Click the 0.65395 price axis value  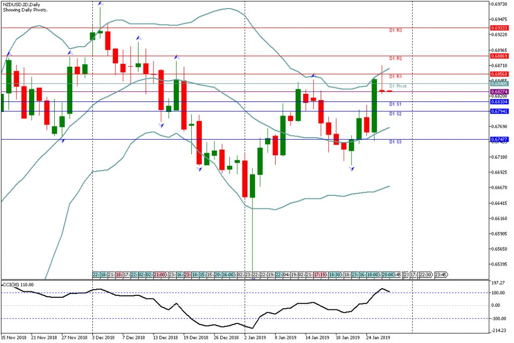tap(499, 264)
